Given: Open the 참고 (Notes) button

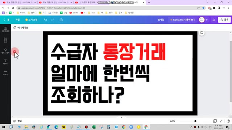Looking at the screenshot, I should [x=18, y=121].
